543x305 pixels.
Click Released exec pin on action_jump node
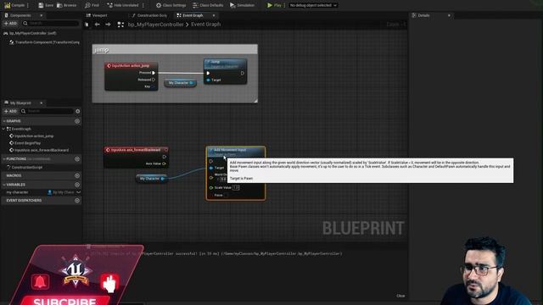click(154, 80)
